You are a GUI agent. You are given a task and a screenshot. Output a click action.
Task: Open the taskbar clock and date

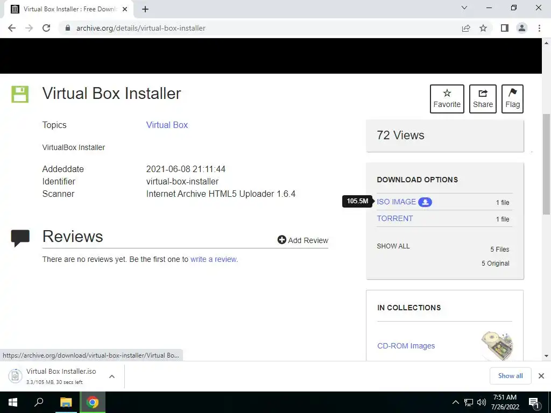pos(505,402)
